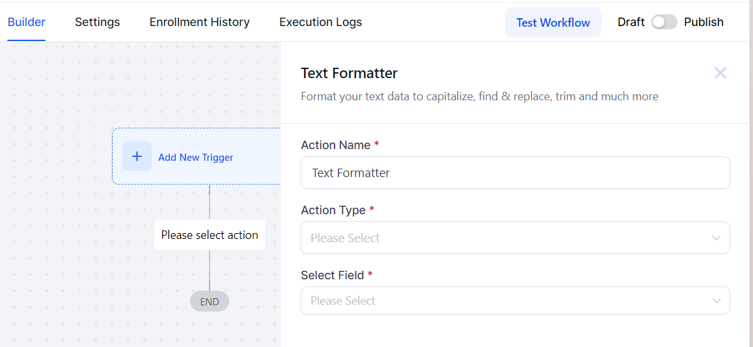The image size is (753, 347).
Task: Select the 'Please select action' node
Action: click(210, 235)
